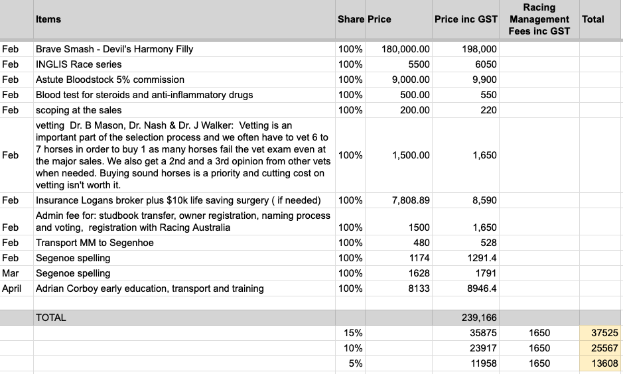Select the April month cell
623x374 pixels.
17,288
